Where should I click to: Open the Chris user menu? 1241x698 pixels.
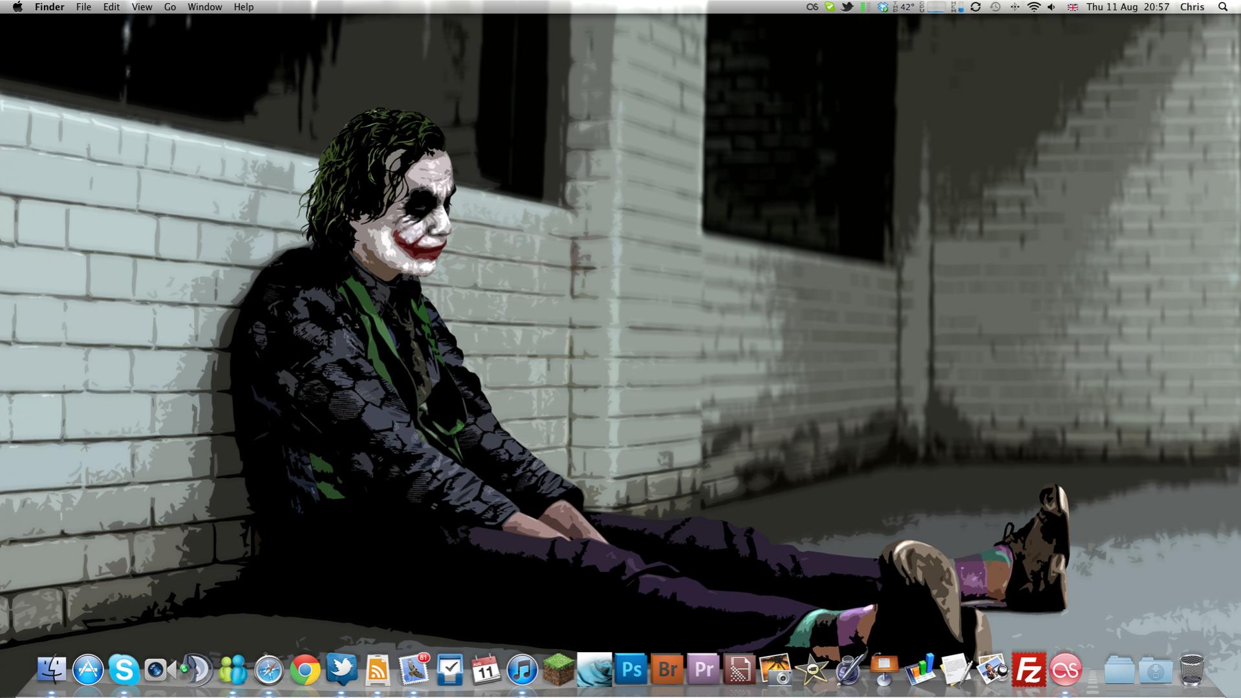click(x=1192, y=7)
